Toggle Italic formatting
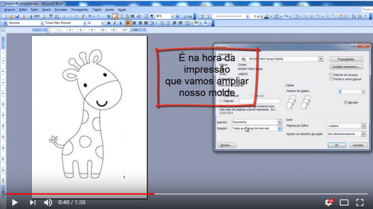 tap(114, 23)
